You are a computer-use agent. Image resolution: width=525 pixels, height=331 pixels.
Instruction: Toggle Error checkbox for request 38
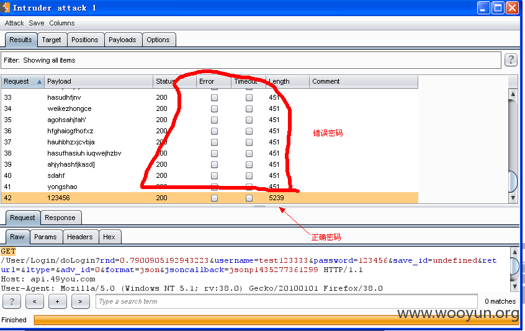point(214,154)
